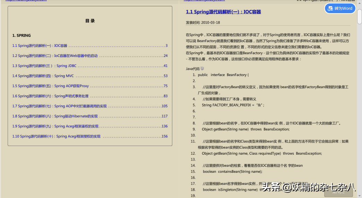Screen dimensions: 362x198
Task: Click page number 83 in the contents
Action: 165,96
